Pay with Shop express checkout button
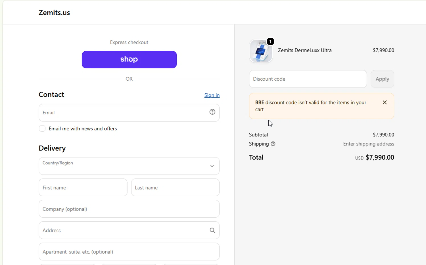This screenshot has height=265, width=426. [129, 60]
